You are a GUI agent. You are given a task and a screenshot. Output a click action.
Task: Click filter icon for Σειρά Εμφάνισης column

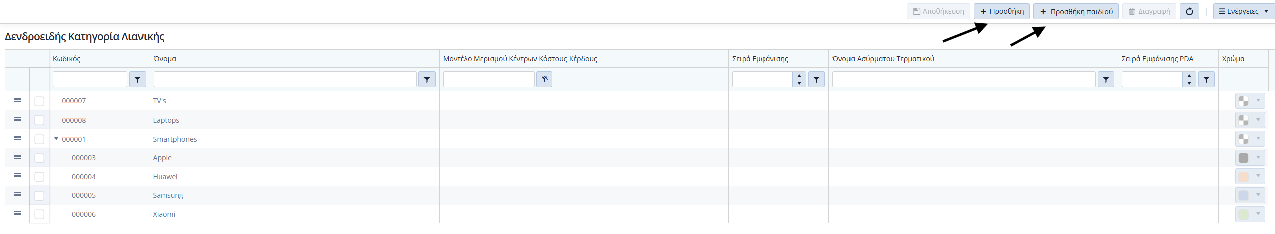coord(816,79)
